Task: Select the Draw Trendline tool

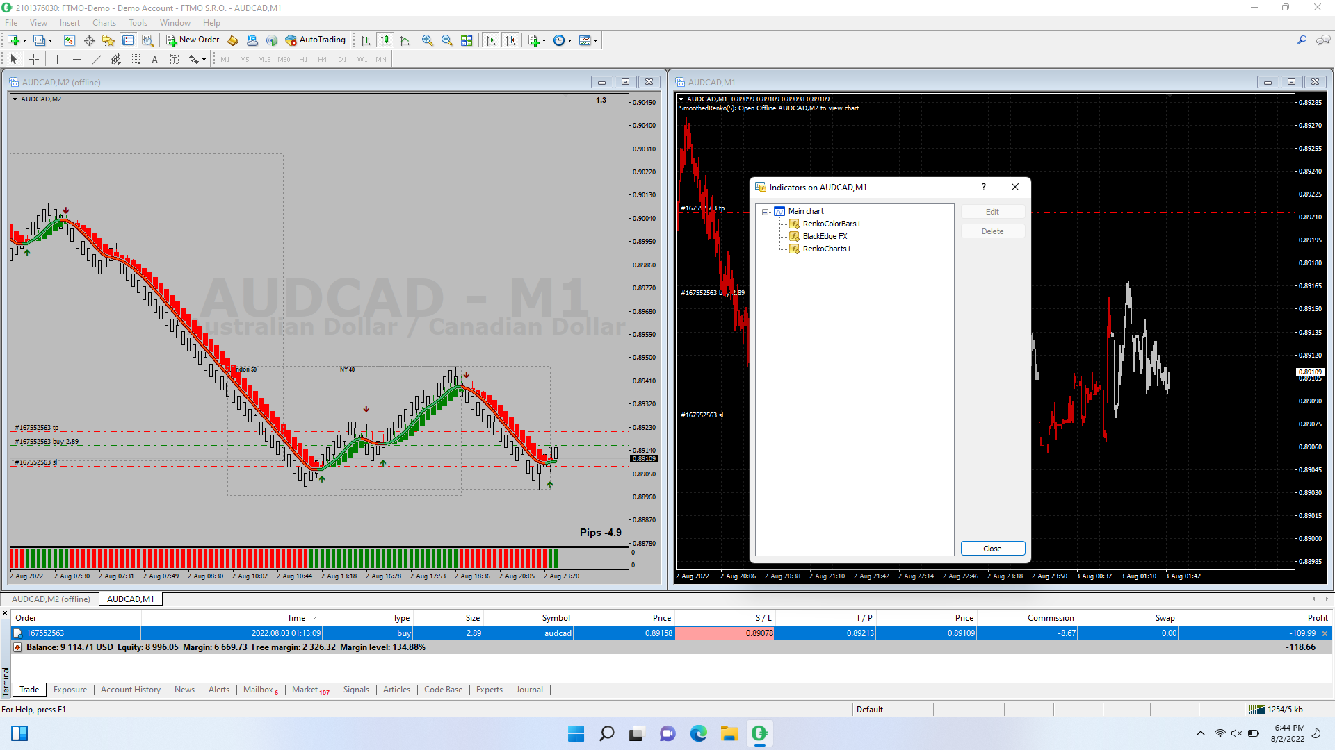Action: [x=97, y=60]
